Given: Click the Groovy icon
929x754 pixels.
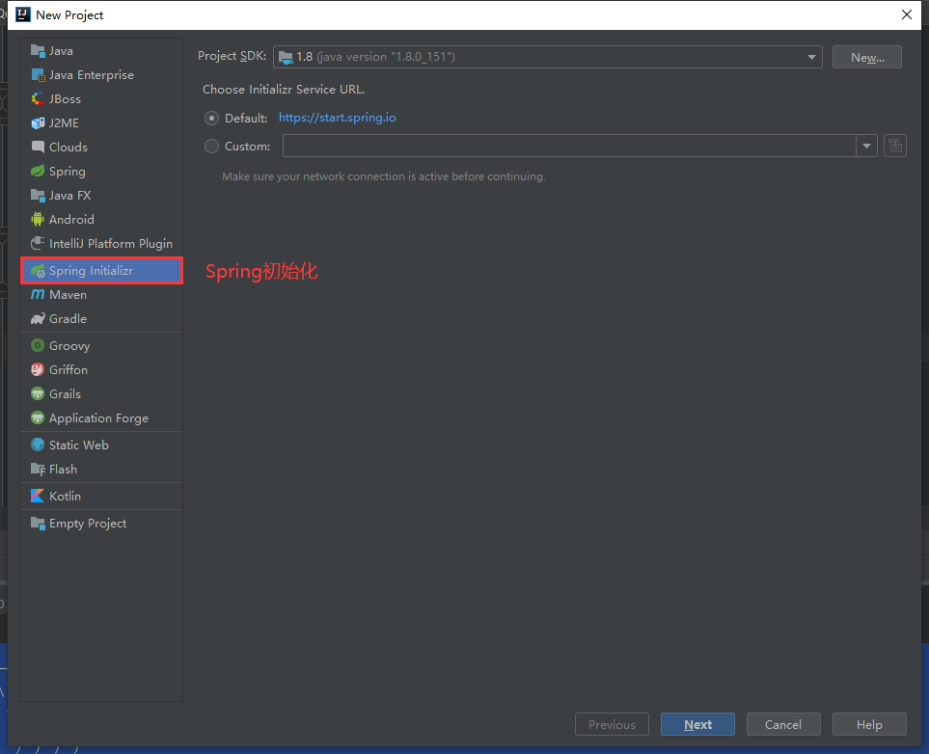Looking at the screenshot, I should tap(38, 345).
